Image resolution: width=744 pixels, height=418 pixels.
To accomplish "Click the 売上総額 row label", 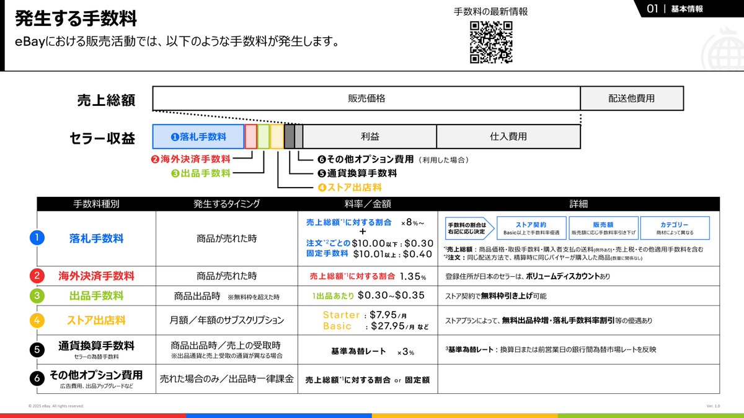I will tap(106, 100).
